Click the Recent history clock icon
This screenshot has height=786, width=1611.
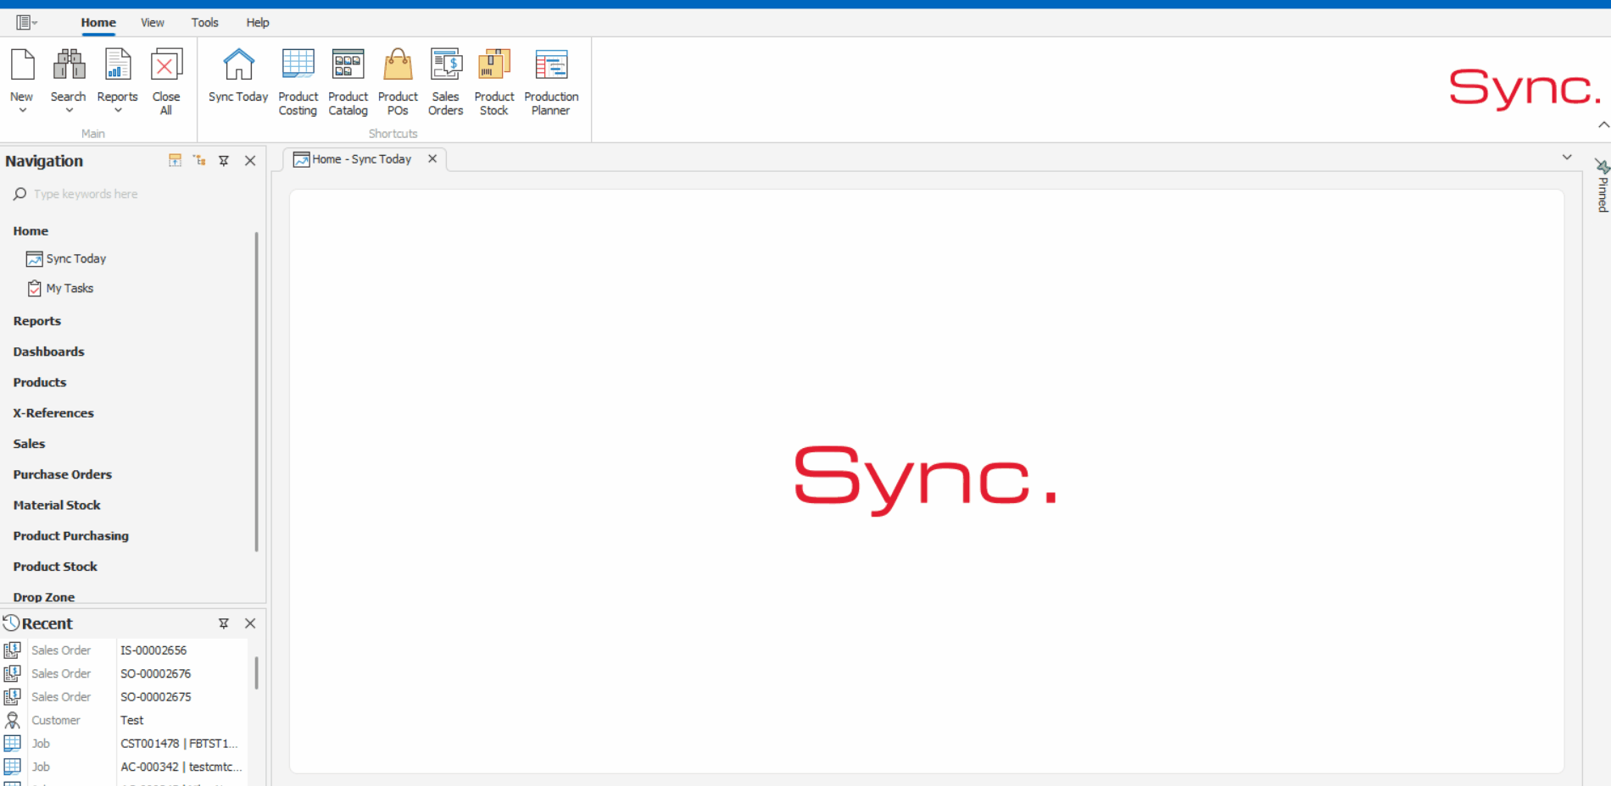tap(11, 623)
